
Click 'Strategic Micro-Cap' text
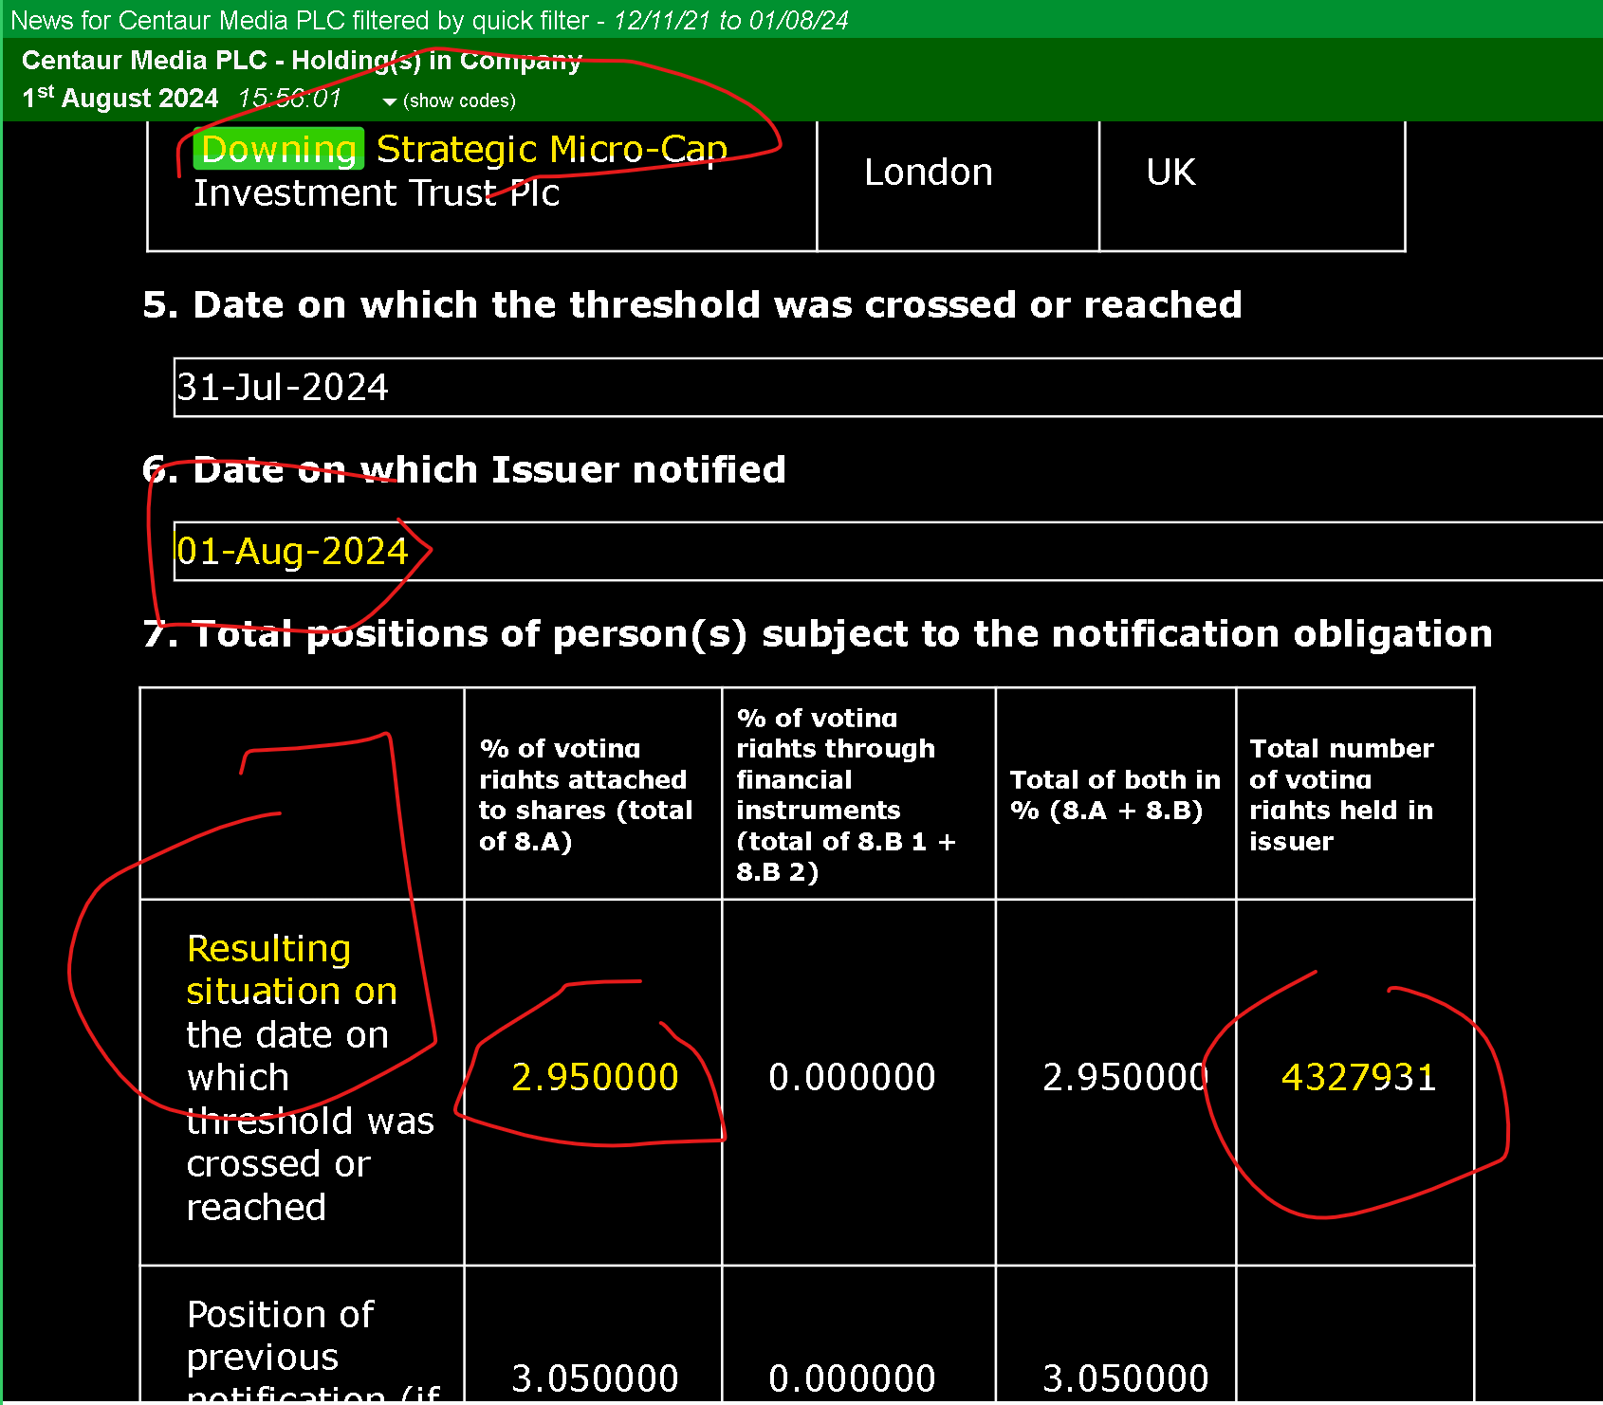pos(552,149)
